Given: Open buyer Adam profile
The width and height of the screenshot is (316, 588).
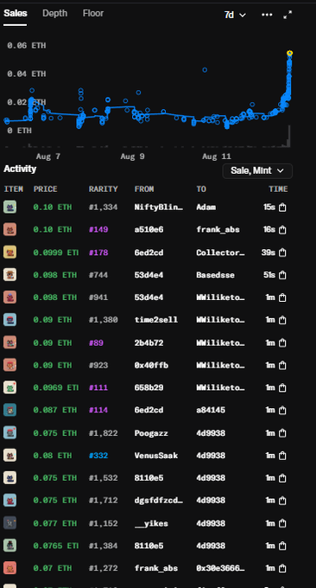Looking at the screenshot, I should [x=205, y=208].
